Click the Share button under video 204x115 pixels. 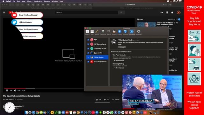click(x=115, y=100)
